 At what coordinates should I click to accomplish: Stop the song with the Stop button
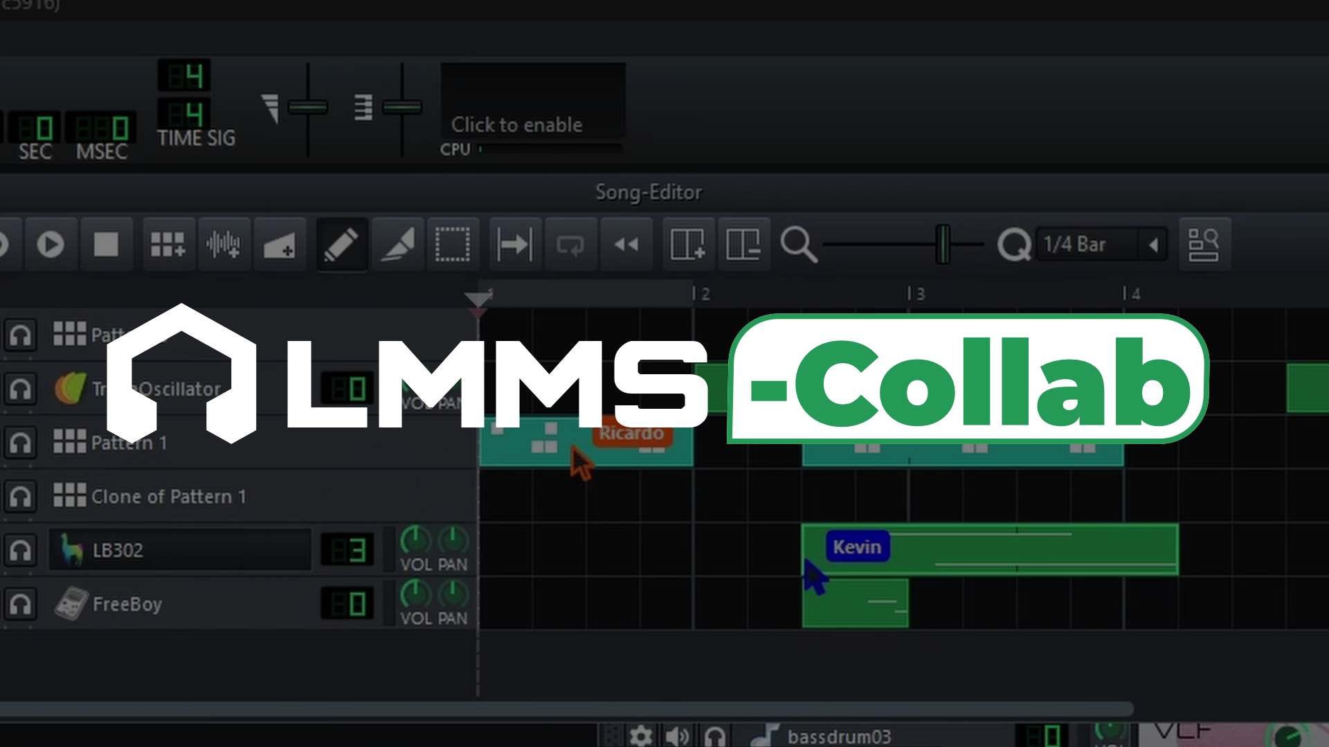click(106, 244)
